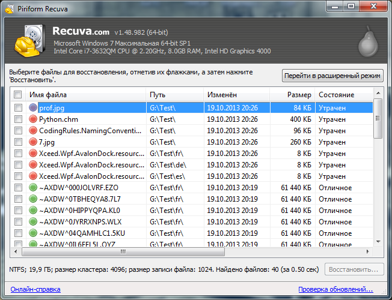The width and height of the screenshot is (392, 300).
Task: Check the Xceed.Wpf.AvalonDock file in G:\Test\fr\
Action: (18, 154)
